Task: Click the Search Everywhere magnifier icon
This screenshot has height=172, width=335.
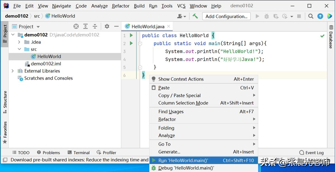Action: [311, 16]
